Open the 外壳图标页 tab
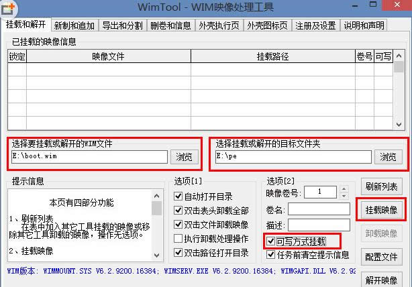The image size is (412, 287). pyautogui.click(x=268, y=25)
